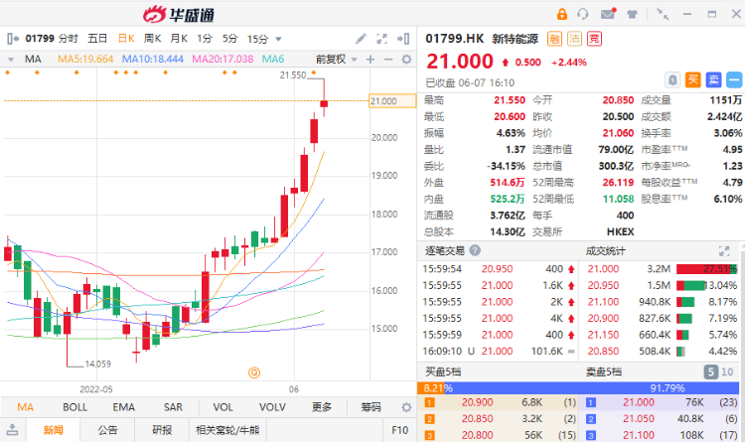The height and width of the screenshot is (442, 745).
Task: Click the 买盘5档 header
Action: pos(443,371)
